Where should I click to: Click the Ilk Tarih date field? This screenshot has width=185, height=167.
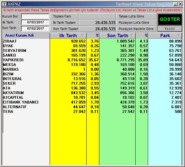click(35, 22)
